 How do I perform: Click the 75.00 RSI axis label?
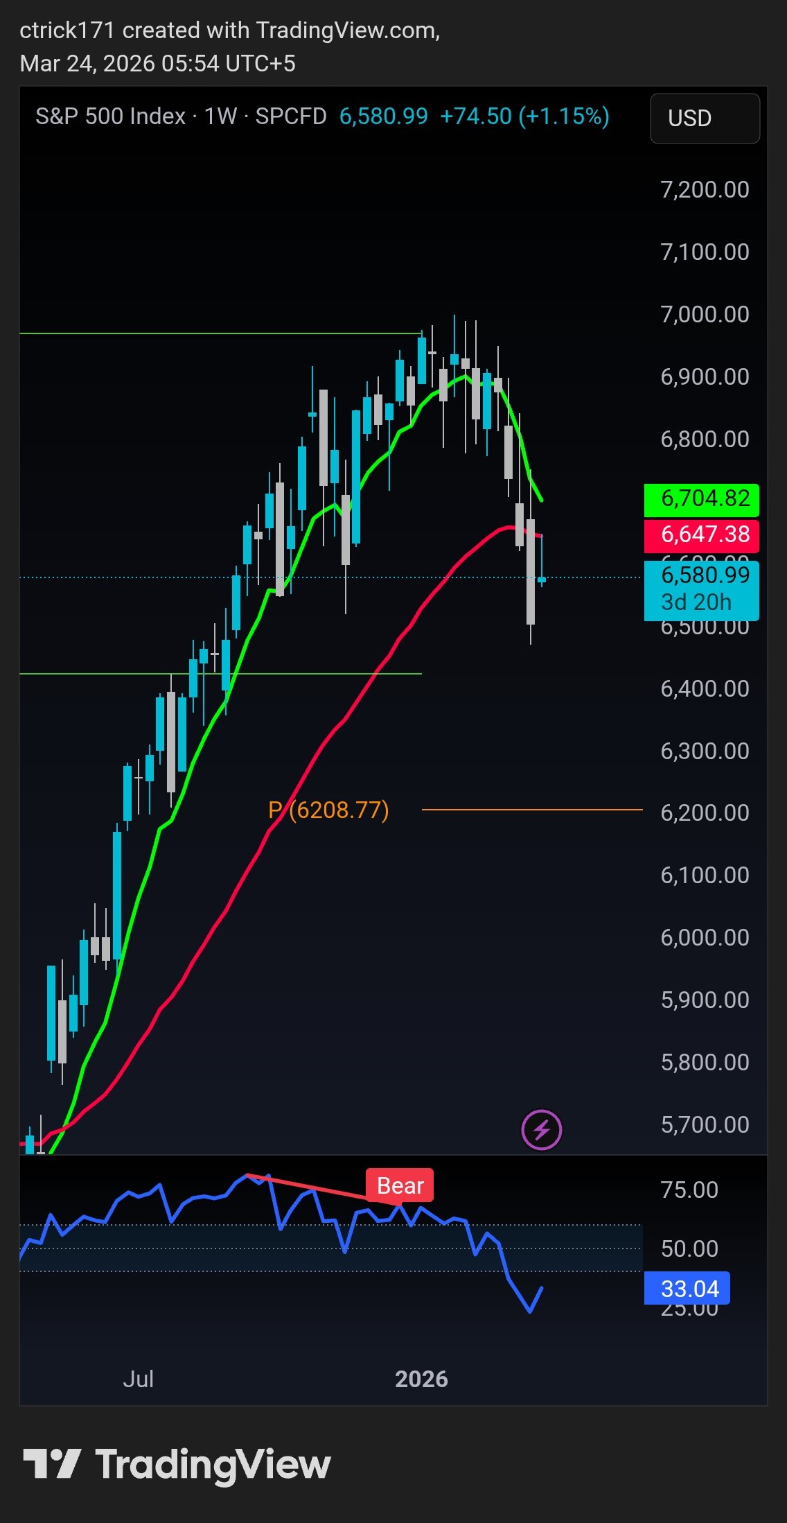tap(689, 1190)
